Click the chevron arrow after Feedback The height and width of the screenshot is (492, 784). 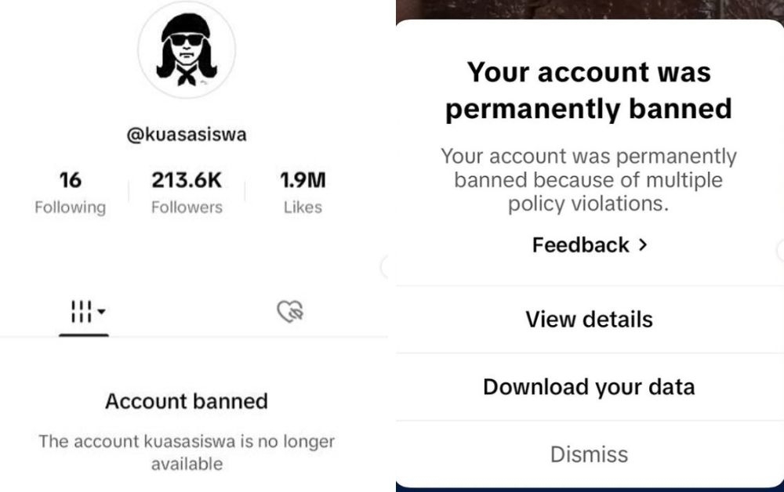(x=643, y=244)
